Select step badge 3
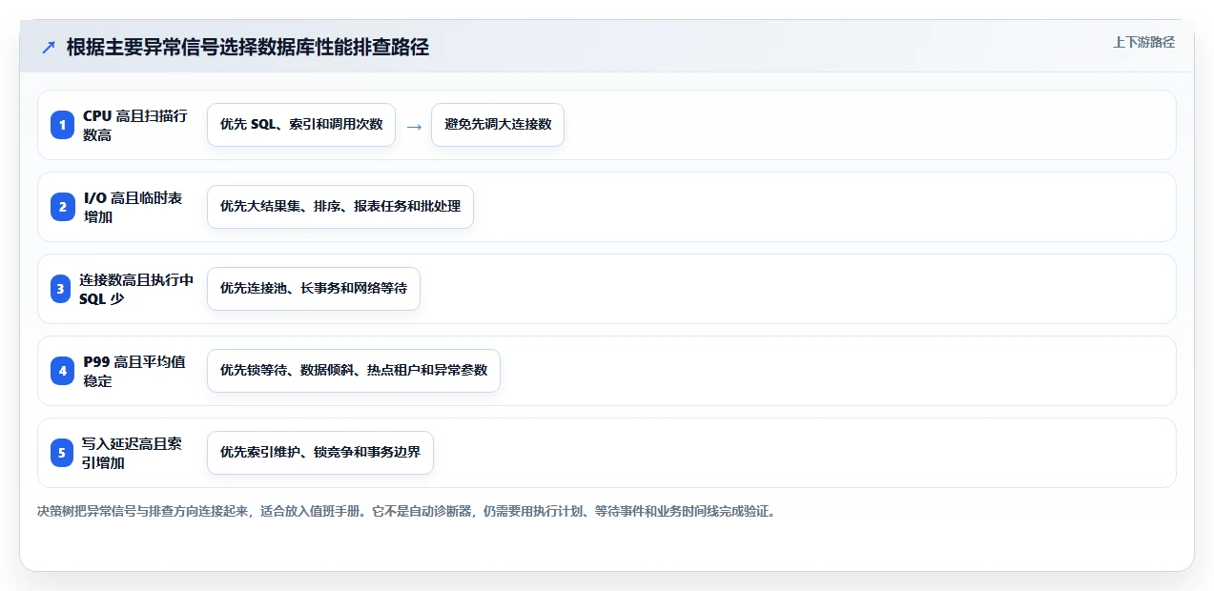1214x591 pixels. [x=62, y=289]
